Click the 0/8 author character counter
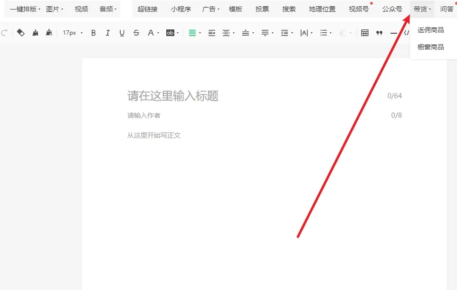Image resolution: width=457 pixels, height=290 pixels. pos(396,115)
